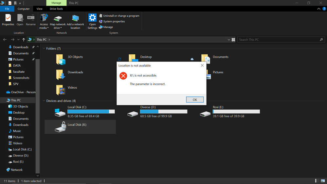Collapse Devices and drives (4) group
327x184 pixels.
click(44, 101)
